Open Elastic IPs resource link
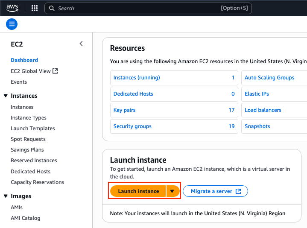 (x=257, y=94)
